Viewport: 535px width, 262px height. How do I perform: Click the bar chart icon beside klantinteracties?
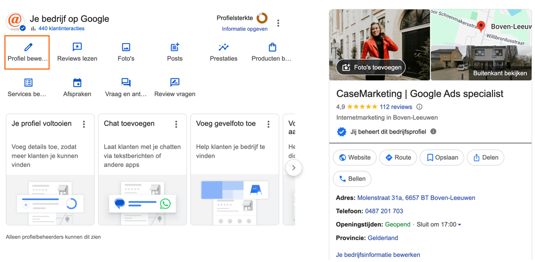pos(33,28)
